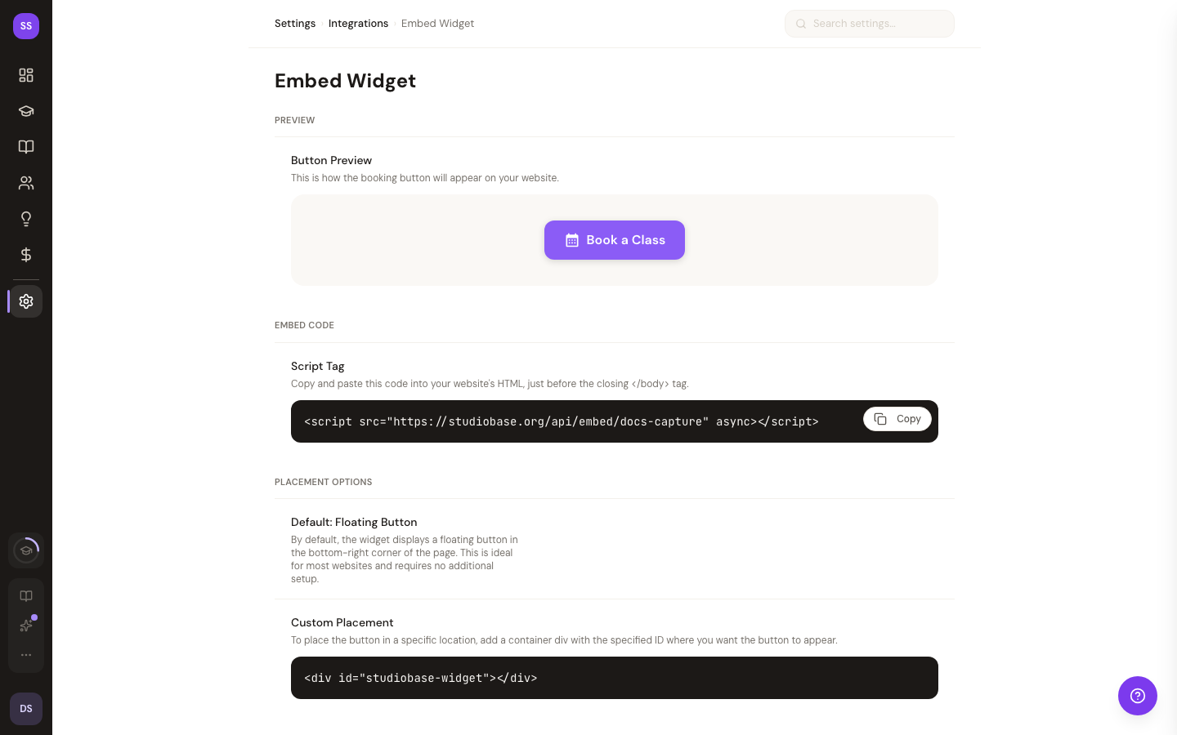Open the purple help question-mark button
This screenshot has width=1177, height=735.
[1138, 696]
